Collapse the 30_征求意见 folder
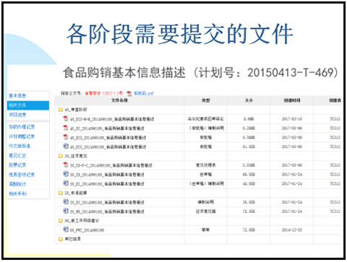The height and width of the screenshot is (262, 347). (x=61, y=156)
